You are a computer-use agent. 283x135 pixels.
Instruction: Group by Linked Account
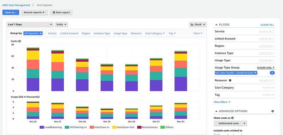69,33
